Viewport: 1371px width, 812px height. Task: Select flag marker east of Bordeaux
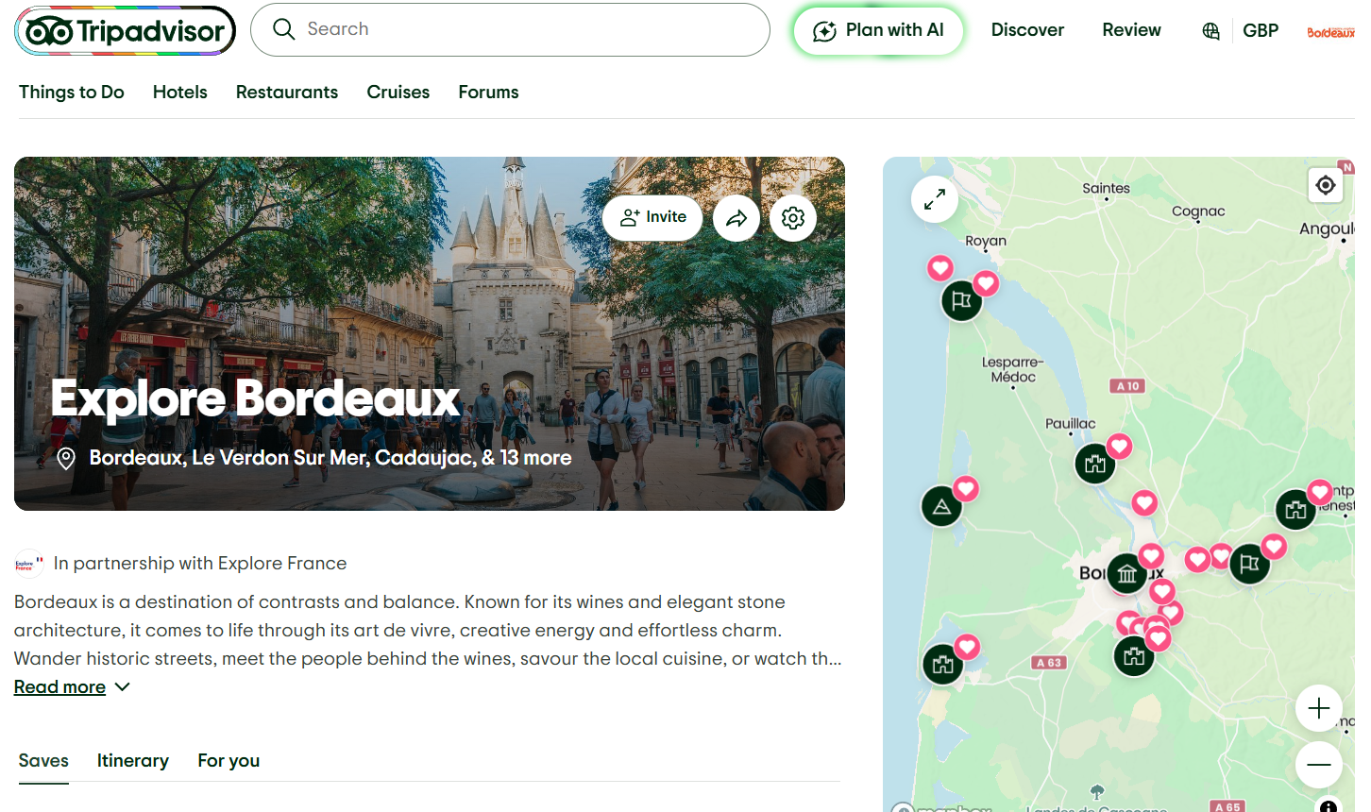[x=1249, y=564]
